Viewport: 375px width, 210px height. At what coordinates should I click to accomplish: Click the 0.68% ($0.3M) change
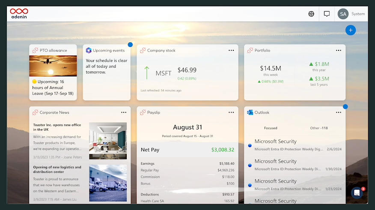(271, 81)
